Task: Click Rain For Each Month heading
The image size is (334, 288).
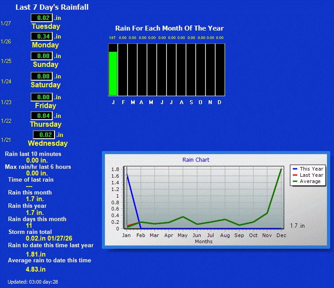Action: point(169,28)
